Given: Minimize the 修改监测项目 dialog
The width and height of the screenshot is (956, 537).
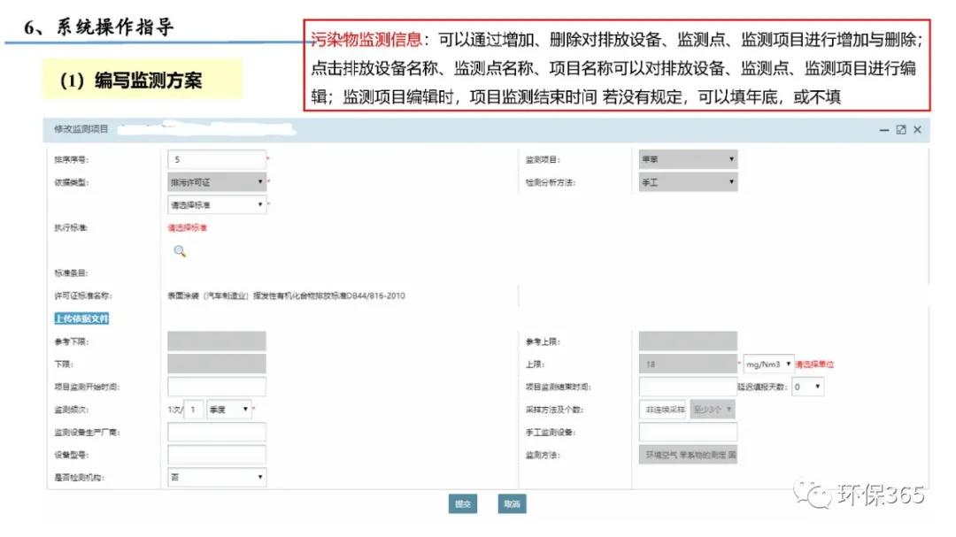Looking at the screenshot, I should (884, 130).
